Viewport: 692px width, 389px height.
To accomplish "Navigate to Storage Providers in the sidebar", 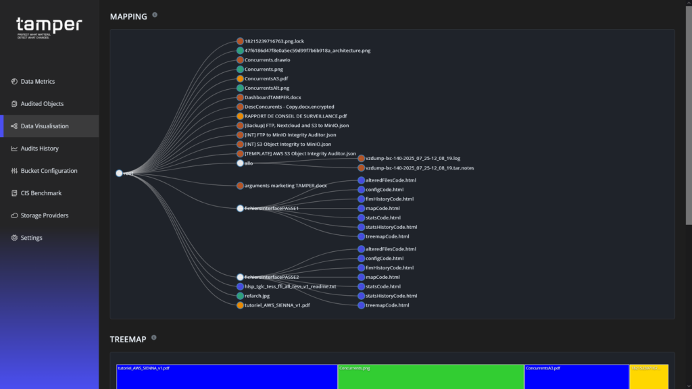I will pyautogui.click(x=14, y=215).
